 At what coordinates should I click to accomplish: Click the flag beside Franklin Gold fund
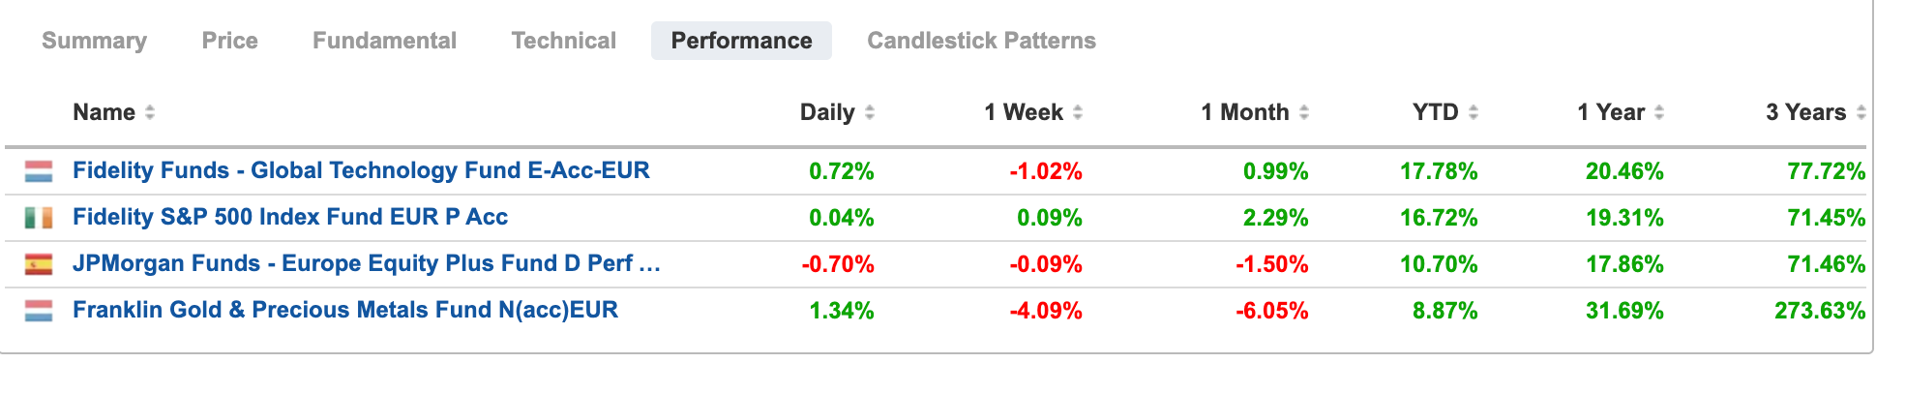pos(39,312)
